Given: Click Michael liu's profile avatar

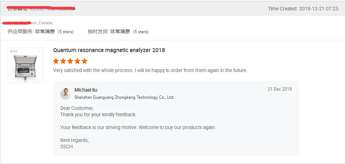Looking at the screenshot, I should 66,93.
